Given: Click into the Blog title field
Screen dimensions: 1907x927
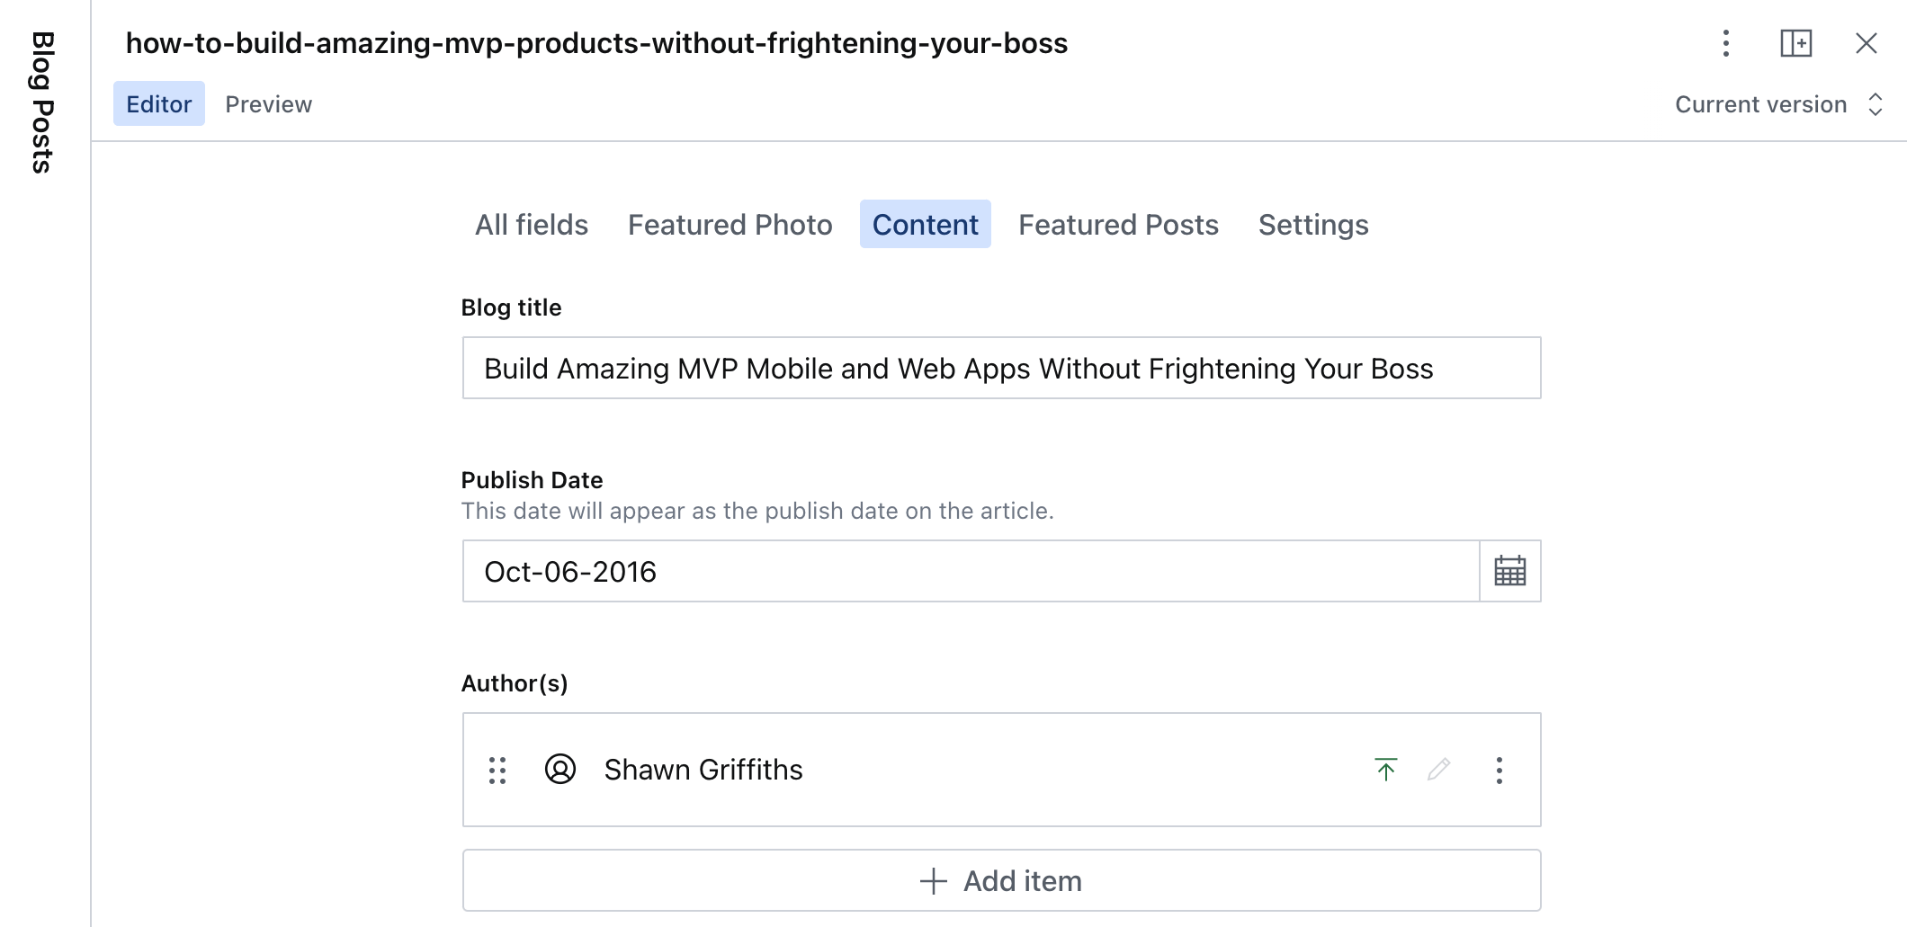Looking at the screenshot, I should pos(1001,369).
